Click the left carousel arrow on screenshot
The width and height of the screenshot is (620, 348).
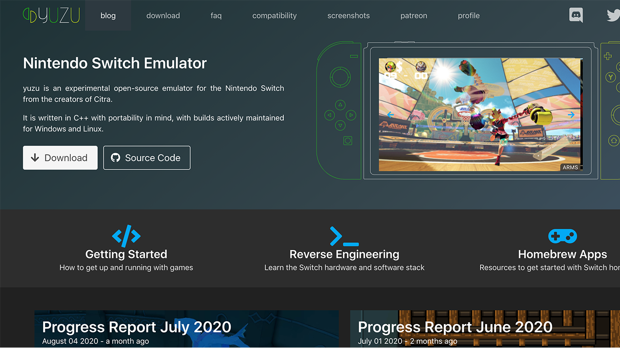tap(390, 115)
